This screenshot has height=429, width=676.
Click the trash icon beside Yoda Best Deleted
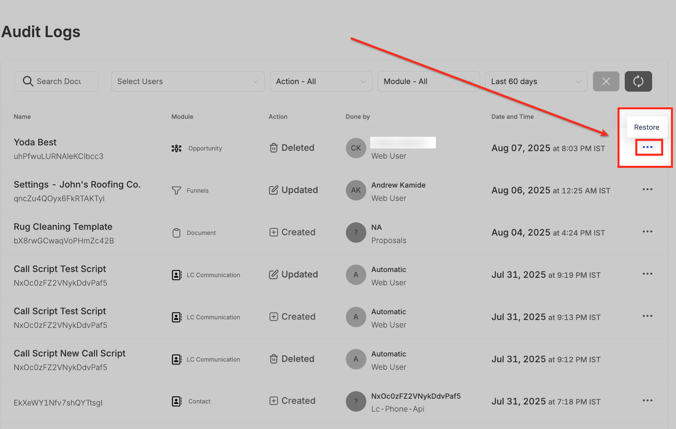point(273,148)
